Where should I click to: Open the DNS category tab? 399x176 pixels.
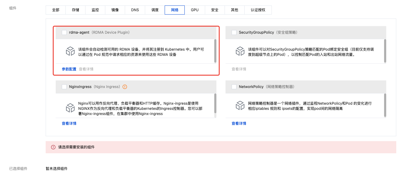[x=135, y=10]
